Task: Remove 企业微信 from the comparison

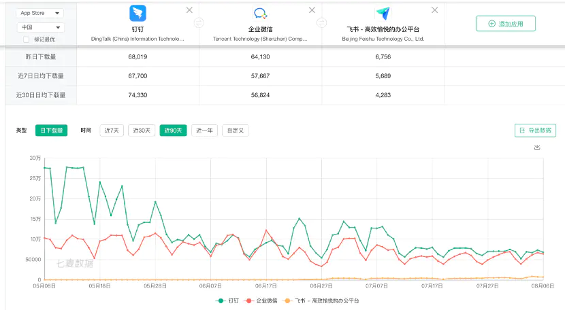Action: pos(312,10)
